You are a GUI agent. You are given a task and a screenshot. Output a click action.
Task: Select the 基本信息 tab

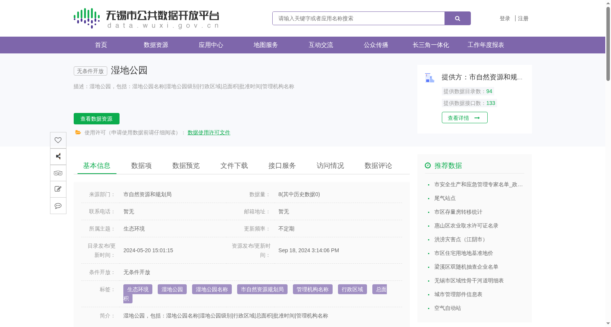tap(97, 166)
